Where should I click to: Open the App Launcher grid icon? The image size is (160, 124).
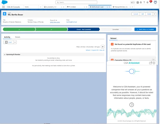point(4,7)
